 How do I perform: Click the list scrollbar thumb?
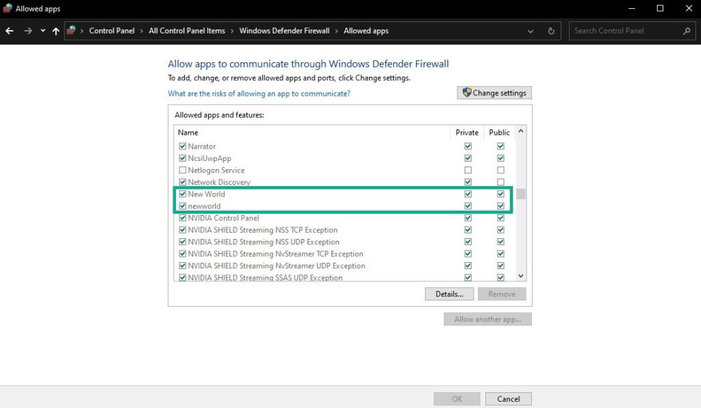520,194
